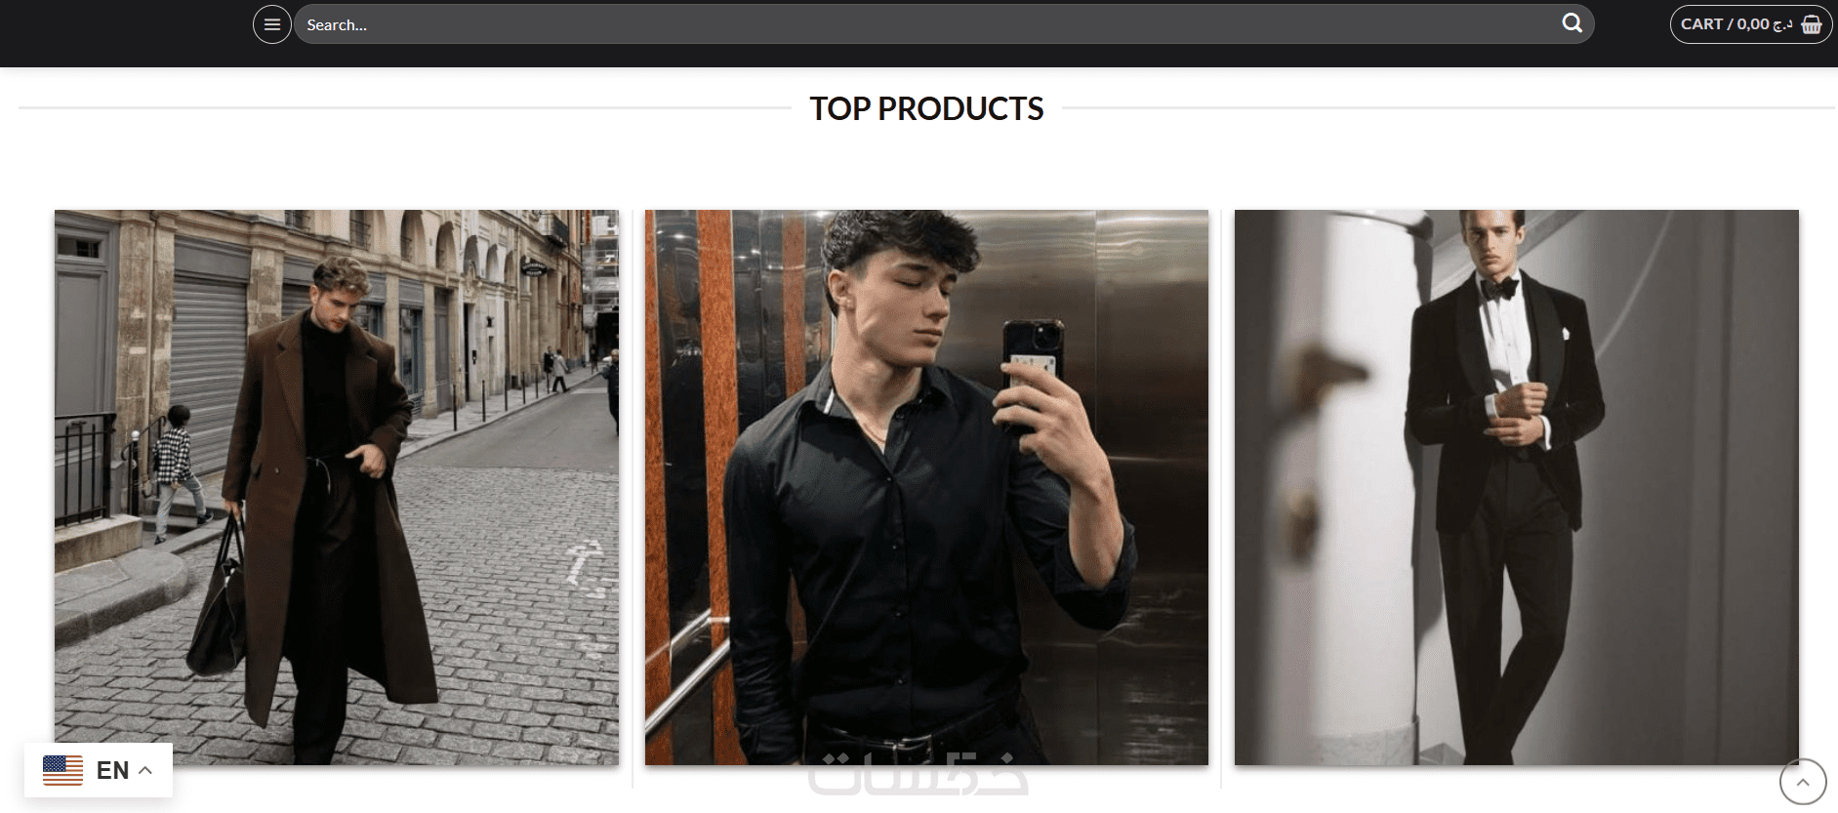Click the watermark logo below the products
1838x813 pixels.
pyautogui.click(x=918, y=775)
